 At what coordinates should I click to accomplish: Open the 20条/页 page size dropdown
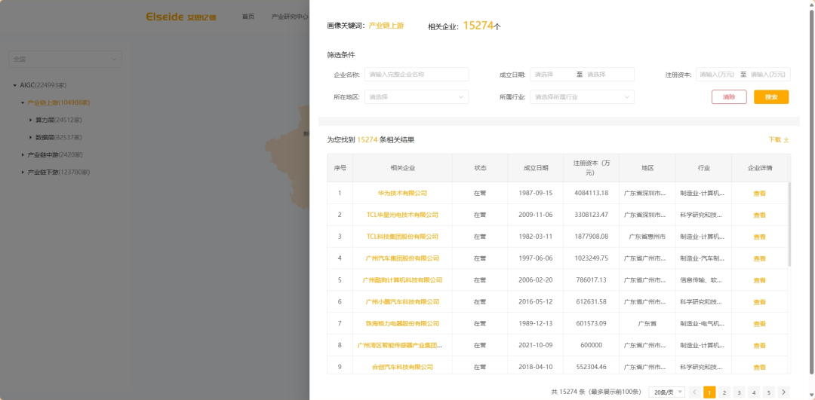(x=667, y=392)
